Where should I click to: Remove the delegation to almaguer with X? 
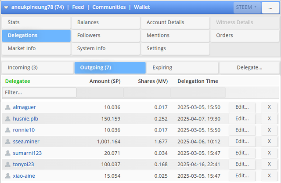click(269, 107)
